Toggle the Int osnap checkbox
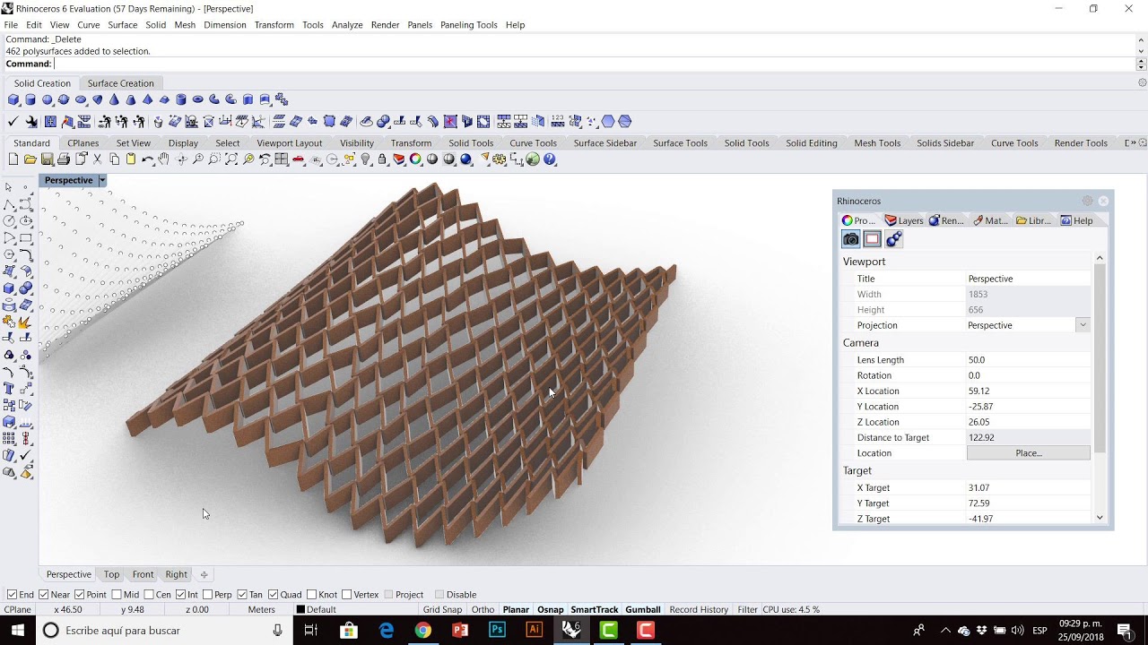Screen dimensions: 1148x645 click(x=180, y=595)
